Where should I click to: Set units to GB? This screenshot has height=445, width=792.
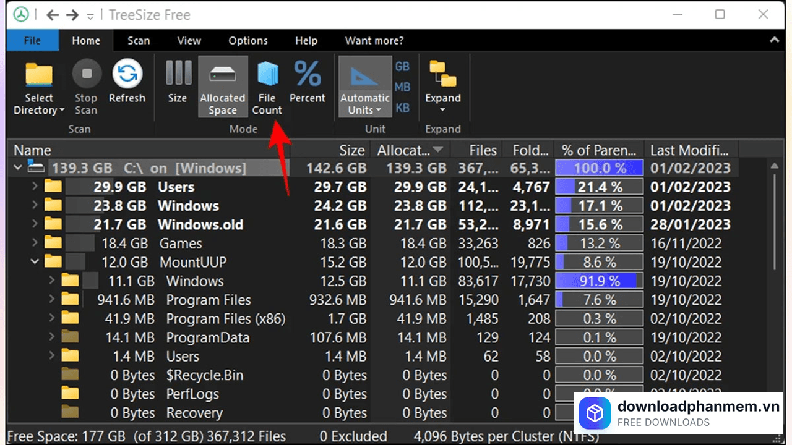coord(402,67)
